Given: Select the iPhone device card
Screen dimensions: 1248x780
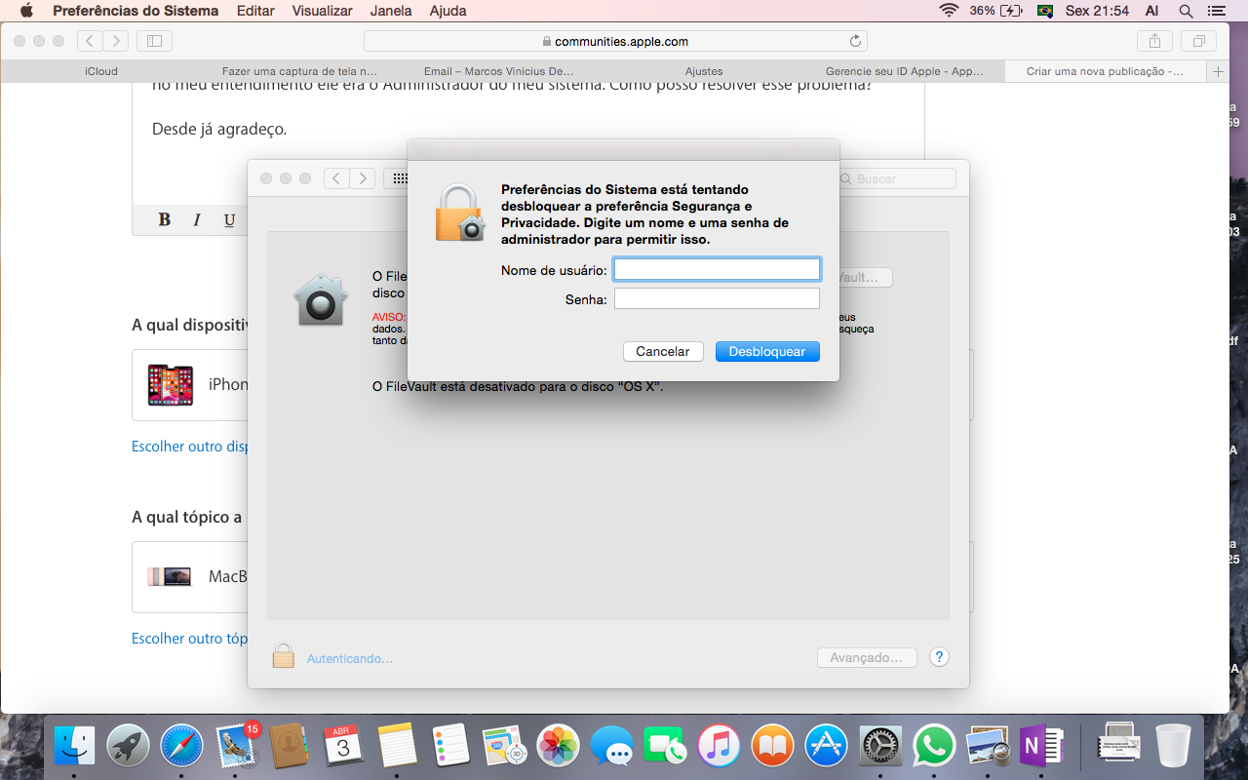Looking at the screenshot, I should point(189,384).
